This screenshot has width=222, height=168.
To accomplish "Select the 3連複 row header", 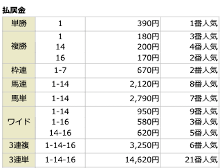I will [18, 146].
